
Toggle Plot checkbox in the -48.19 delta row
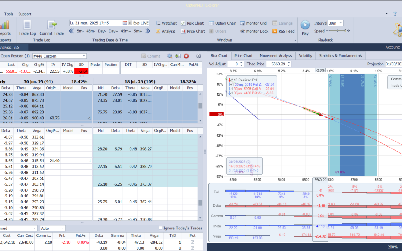(x=192, y=242)
